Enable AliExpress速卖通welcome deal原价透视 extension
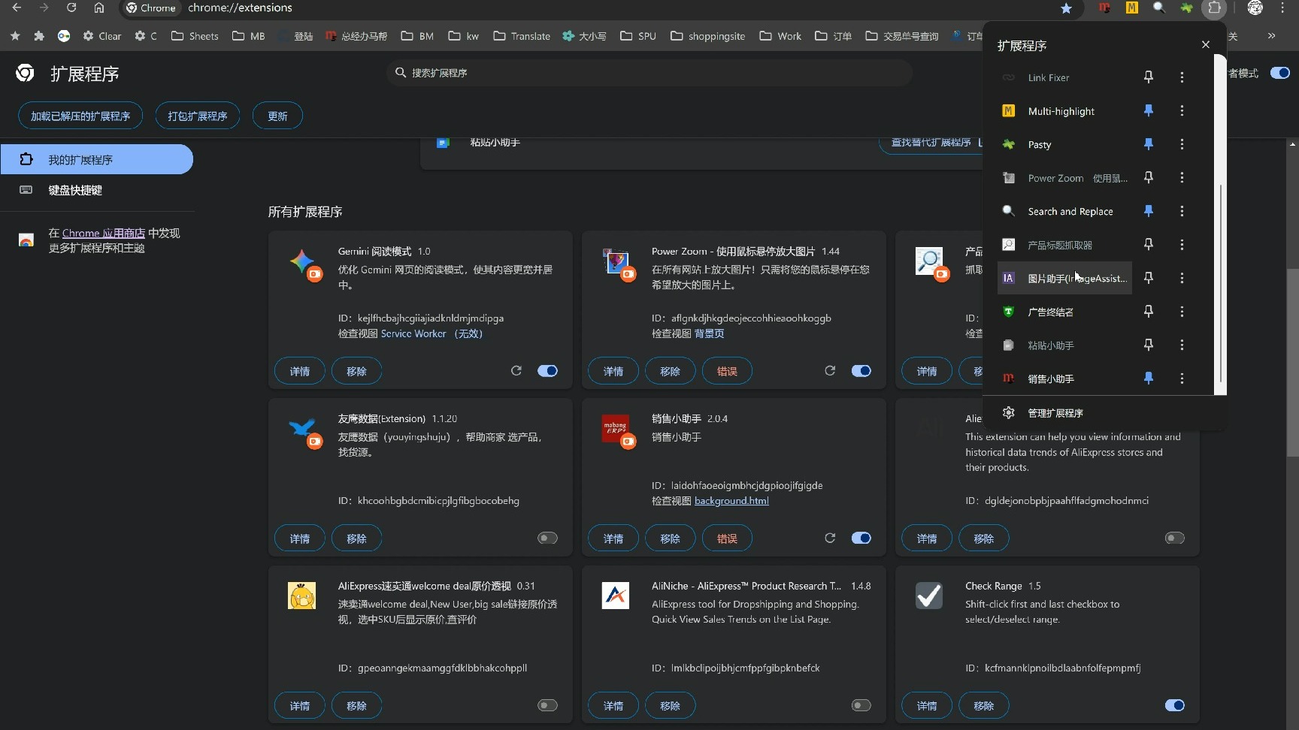The image size is (1299, 730). (x=547, y=705)
